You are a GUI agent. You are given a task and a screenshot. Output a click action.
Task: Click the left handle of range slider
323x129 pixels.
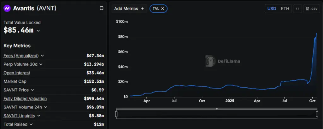[x=116, y=114]
